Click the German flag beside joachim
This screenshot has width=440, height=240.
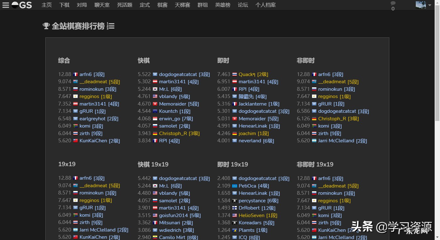click(x=235, y=134)
